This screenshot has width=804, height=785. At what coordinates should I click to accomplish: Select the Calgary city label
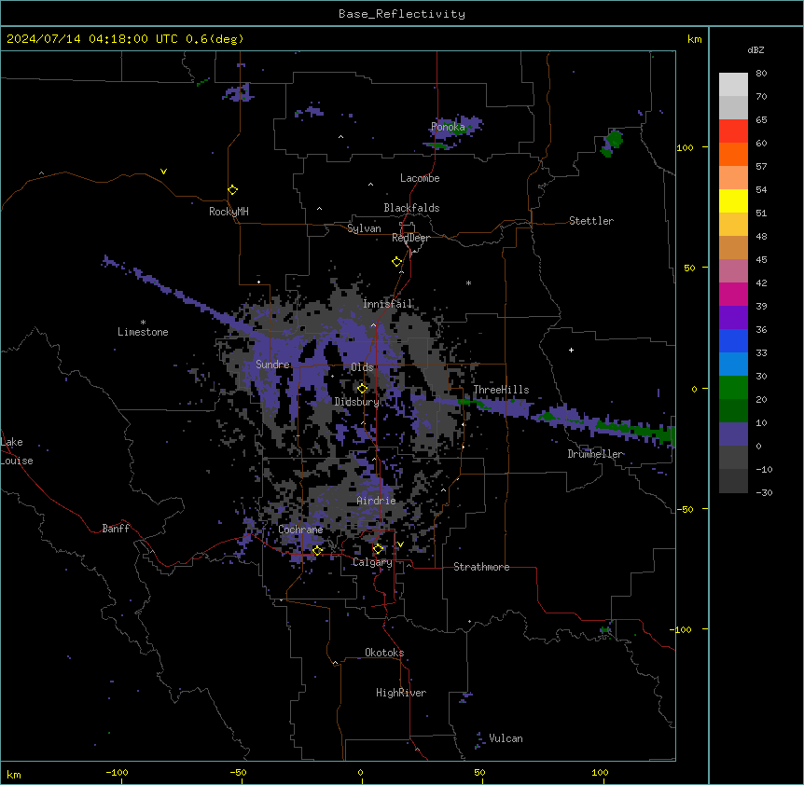372,562
